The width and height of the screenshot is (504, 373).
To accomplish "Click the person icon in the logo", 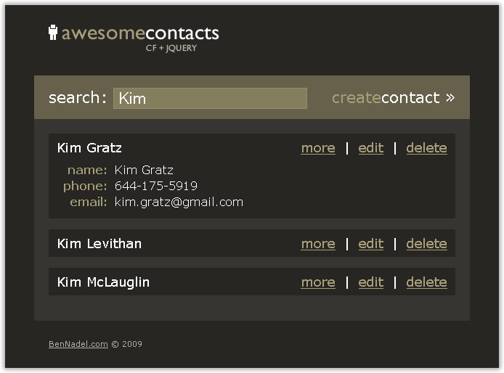I will tap(53, 33).
